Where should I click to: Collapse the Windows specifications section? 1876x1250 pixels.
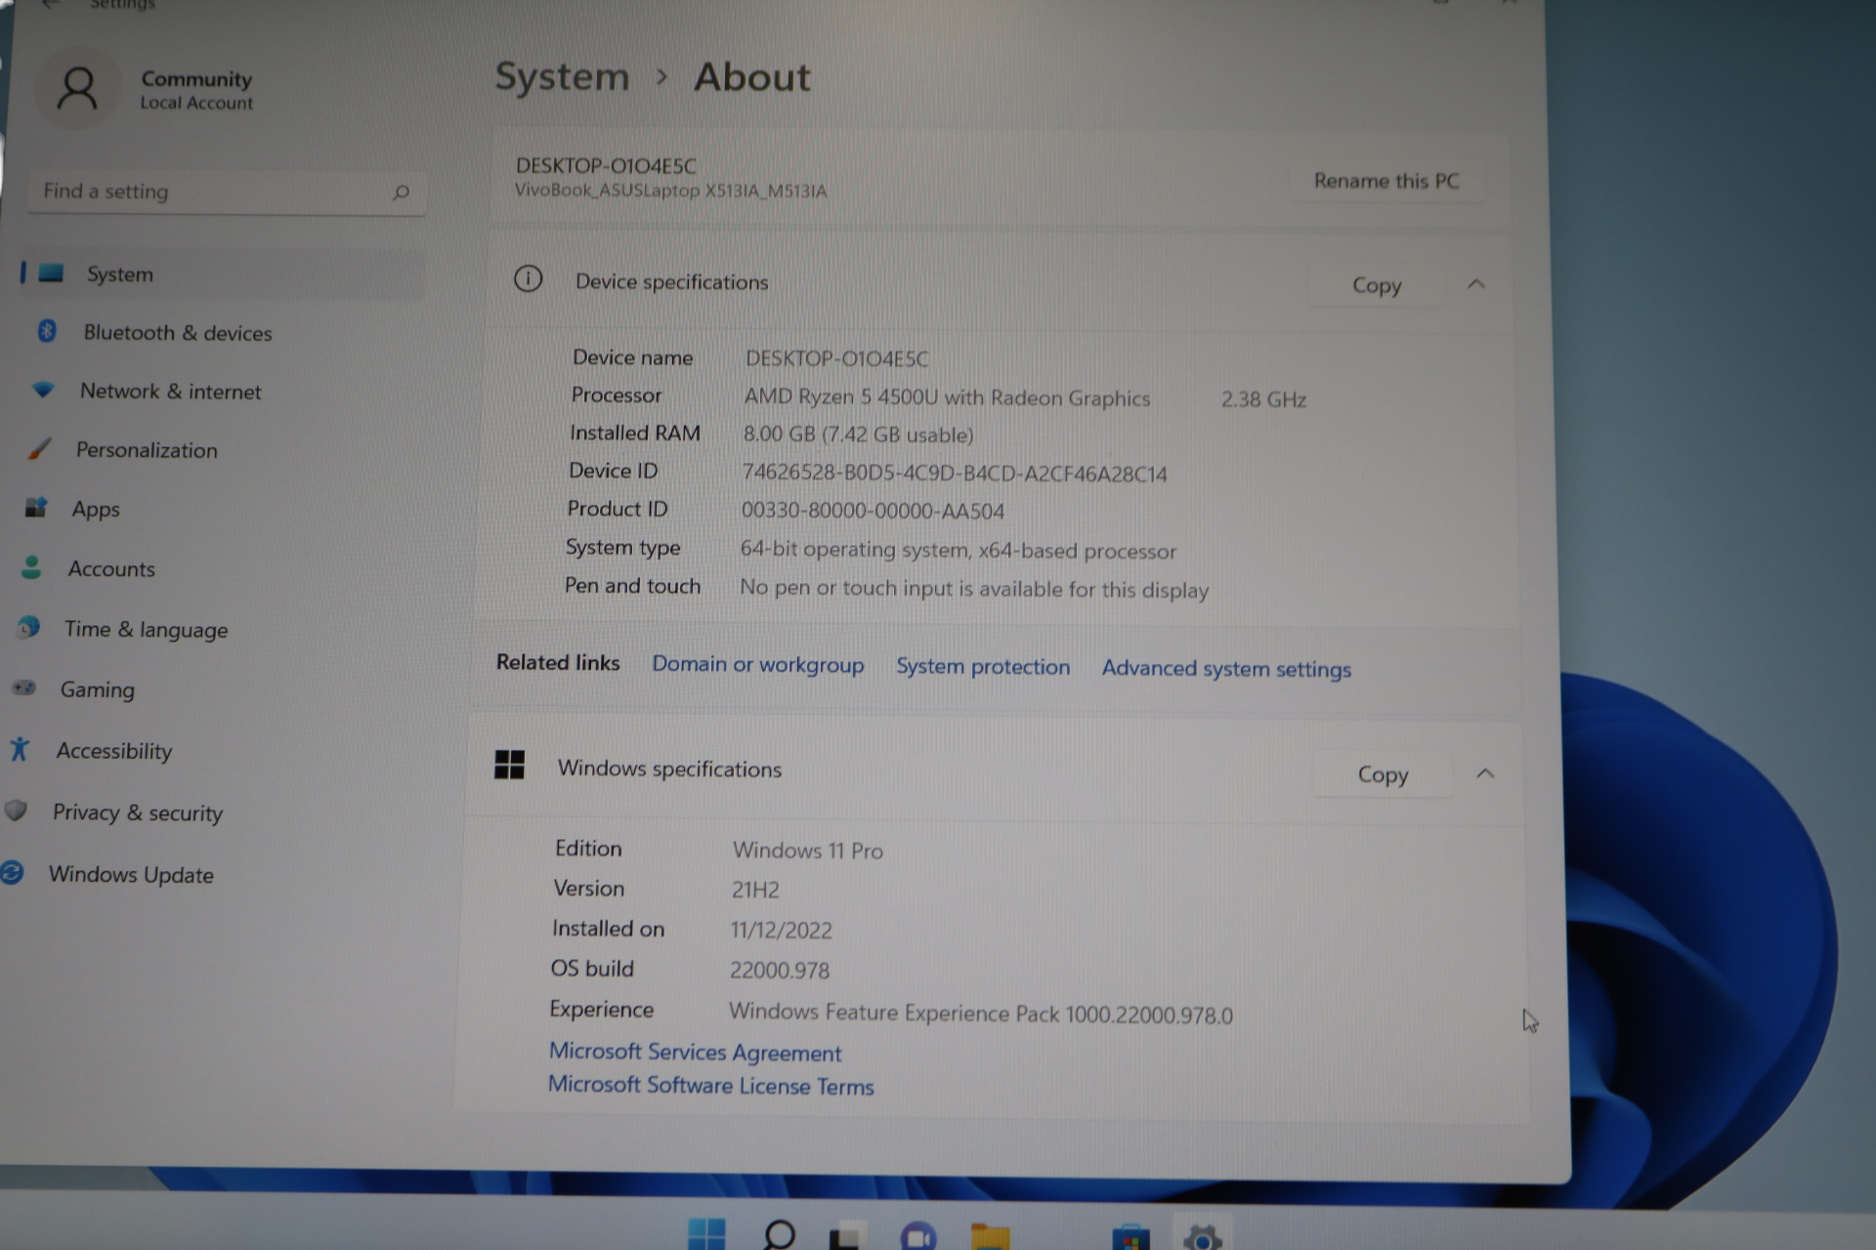[1485, 773]
